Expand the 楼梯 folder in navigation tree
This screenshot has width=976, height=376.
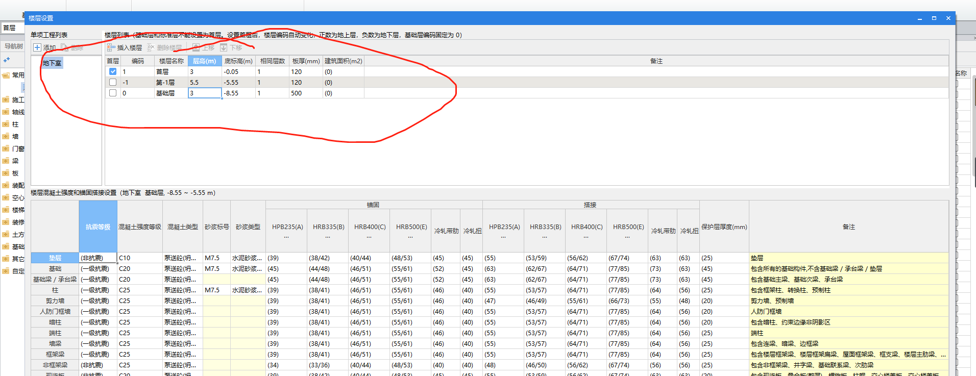[6, 210]
